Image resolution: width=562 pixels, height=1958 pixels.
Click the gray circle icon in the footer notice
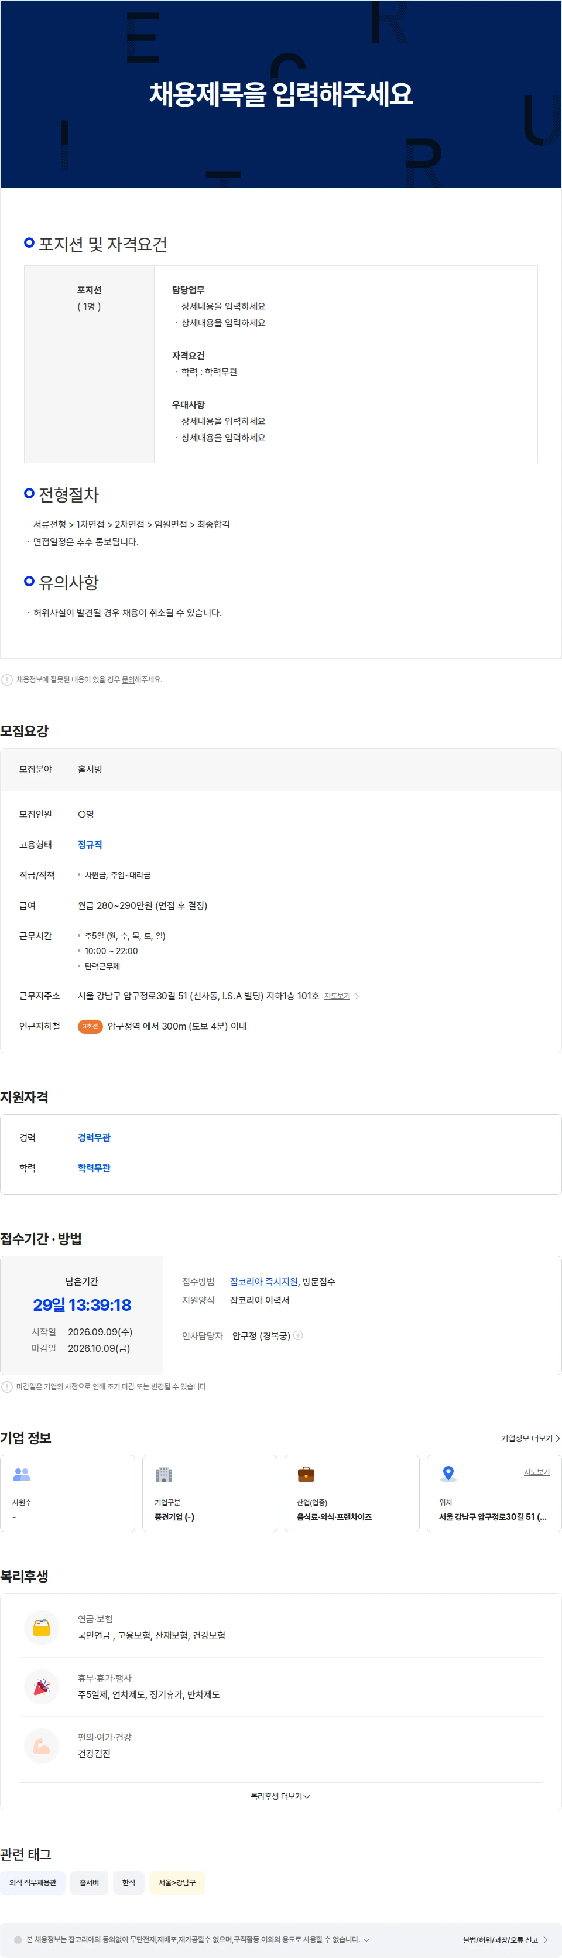click(18, 1940)
